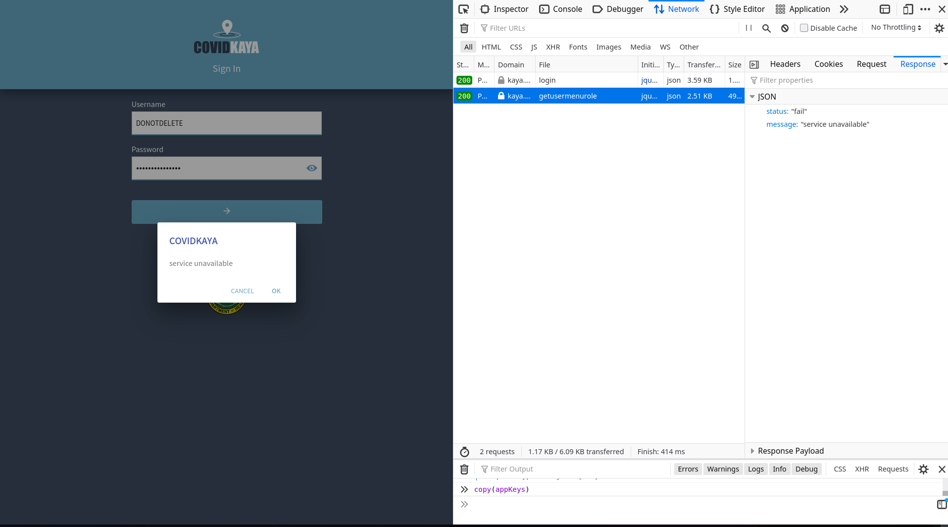Pause network recording

pyautogui.click(x=748, y=28)
